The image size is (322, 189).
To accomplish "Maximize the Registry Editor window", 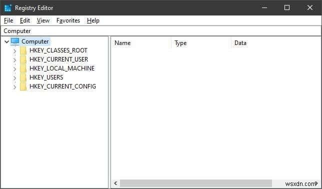I will click(x=287, y=8).
